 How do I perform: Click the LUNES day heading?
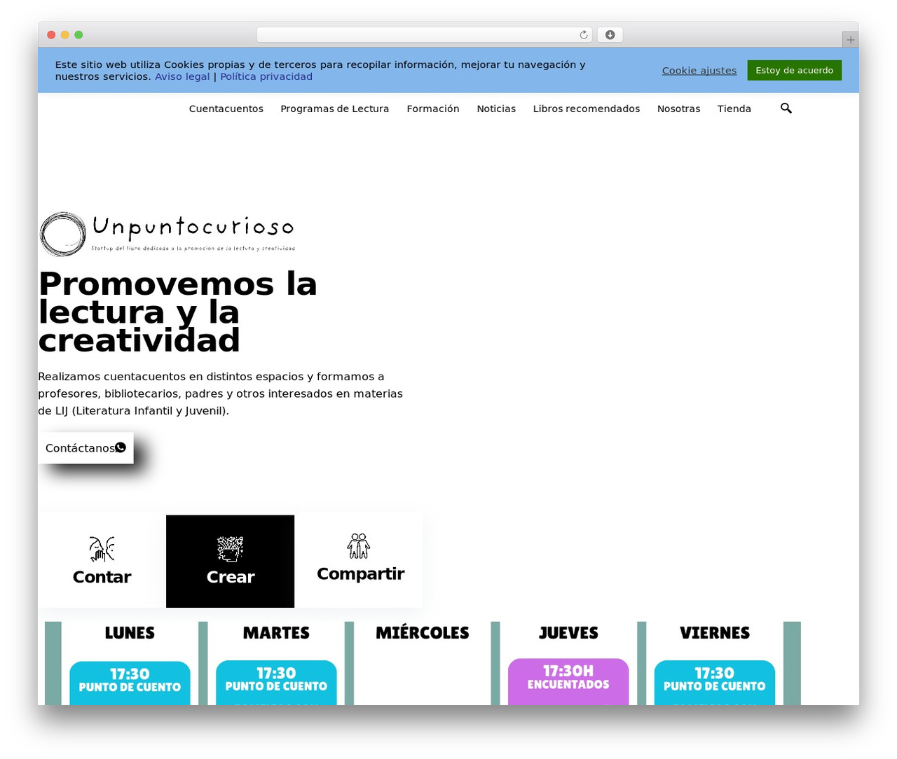coord(130,633)
